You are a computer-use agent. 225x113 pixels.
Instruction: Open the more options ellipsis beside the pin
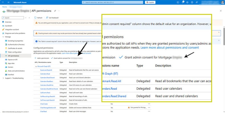point(59,11)
